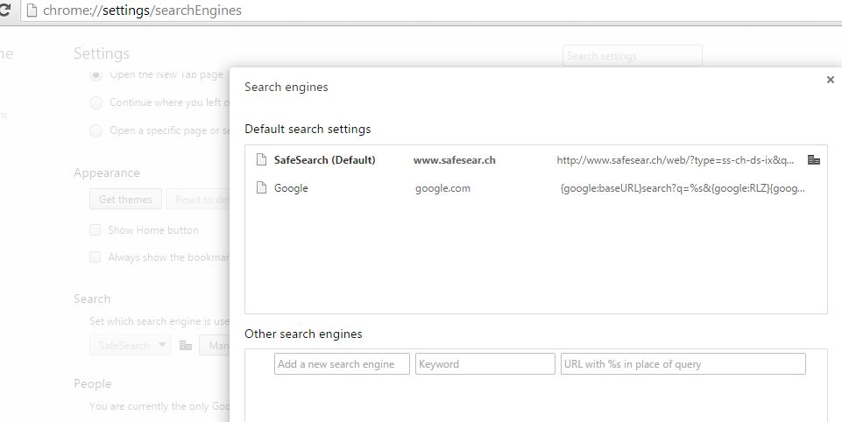Screen dimensions: 842x422
Task: Click the URL with %s query field
Action: tap(683, 364)
